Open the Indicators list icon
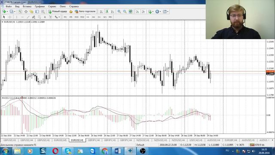This screenshot has width=275, height=155. coord(150,12)
